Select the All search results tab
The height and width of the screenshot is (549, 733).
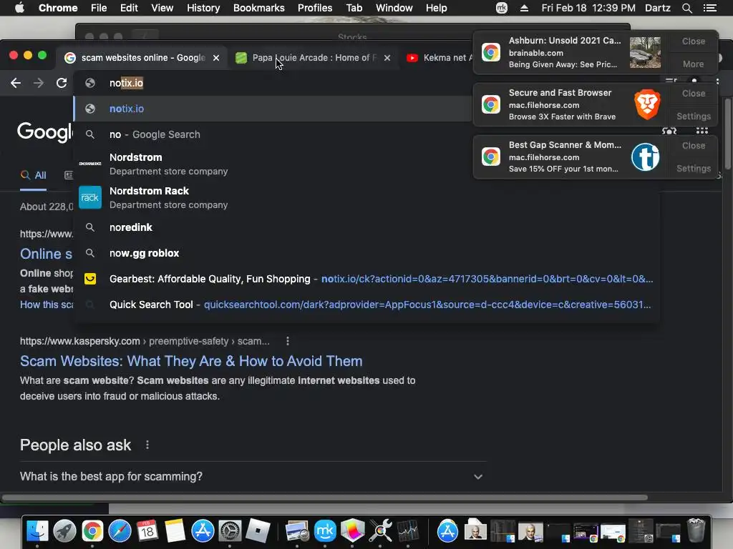pyautogui.click(x=33, y=176)
